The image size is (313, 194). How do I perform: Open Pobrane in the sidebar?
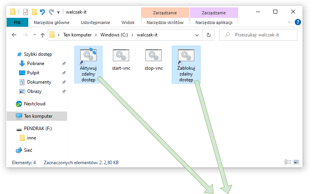[x=36, y=64]
